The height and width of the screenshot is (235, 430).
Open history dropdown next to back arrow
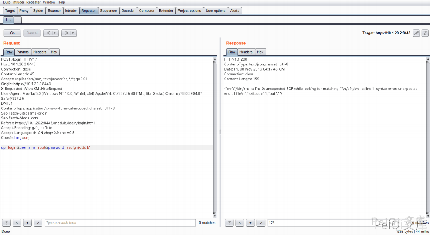pyautogui.click(x=55, y=33)
